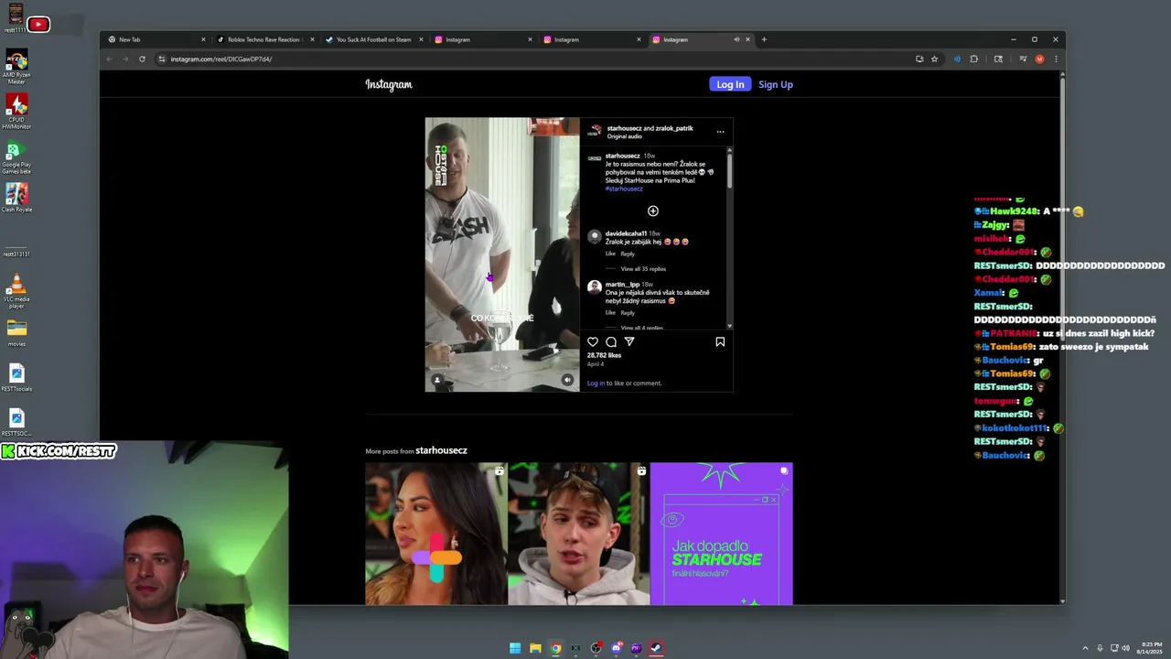Close the New Tab browser tab
The height and width of the screenshot is (659, 1171).
(x=203, y=39)
